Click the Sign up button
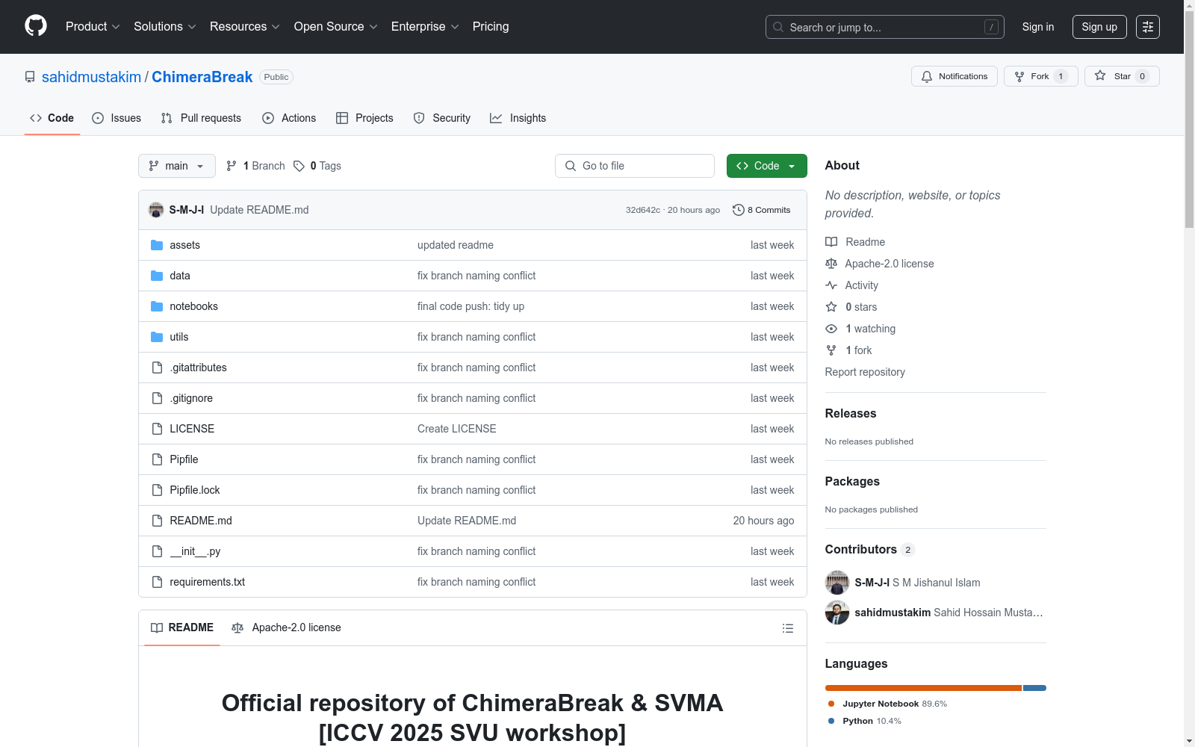 (1099, 27)
